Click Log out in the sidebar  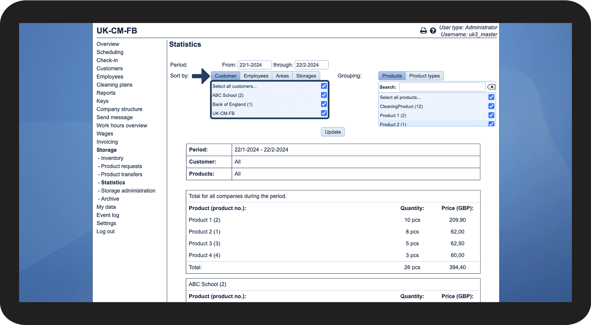tap(106, 232)
